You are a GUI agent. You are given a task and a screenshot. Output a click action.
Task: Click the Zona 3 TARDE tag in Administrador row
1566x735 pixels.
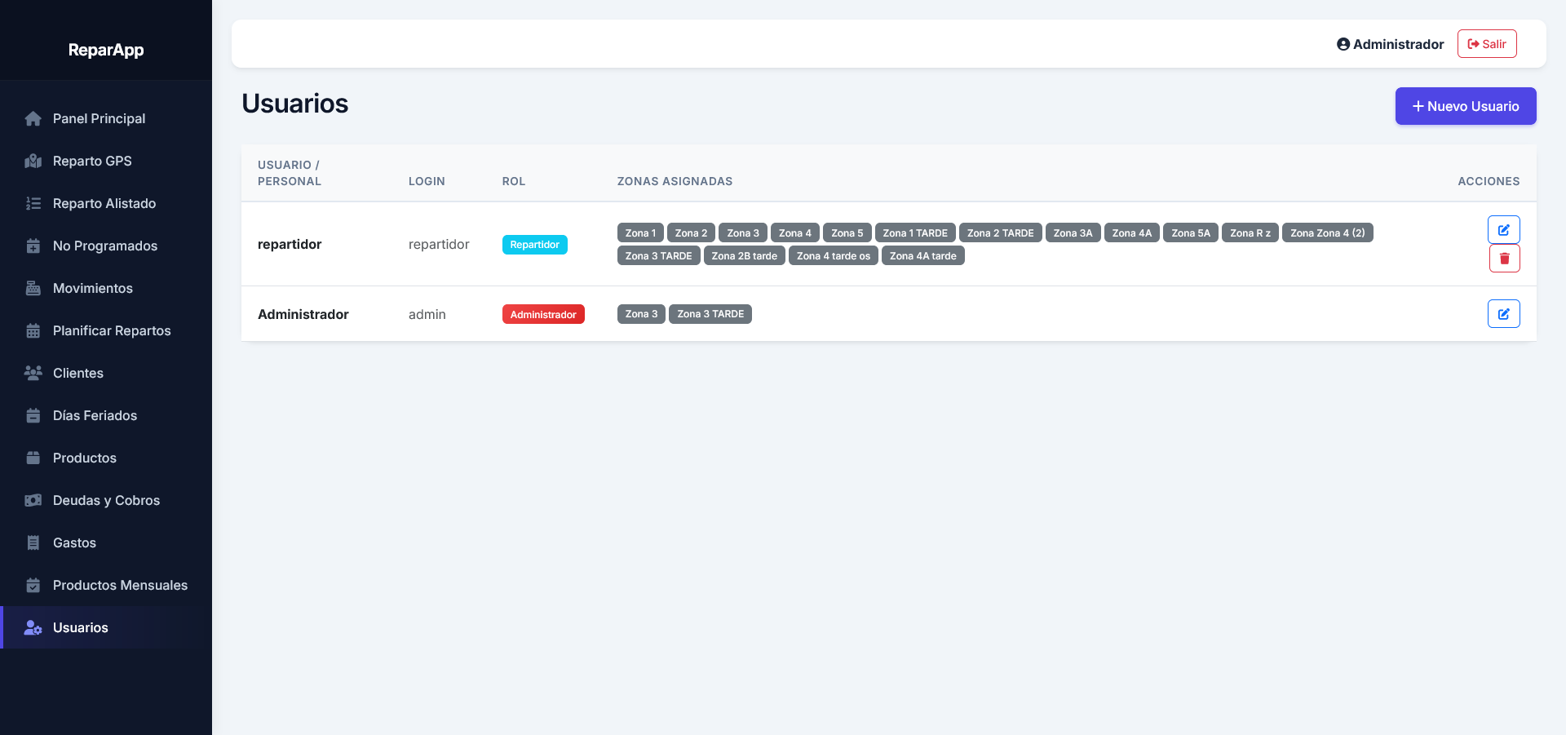710,314
